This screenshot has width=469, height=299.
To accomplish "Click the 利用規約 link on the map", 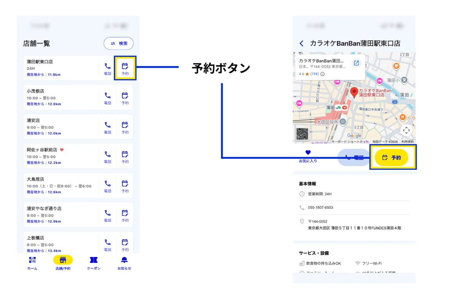I will pyautogui.click(x=408, y=141).
